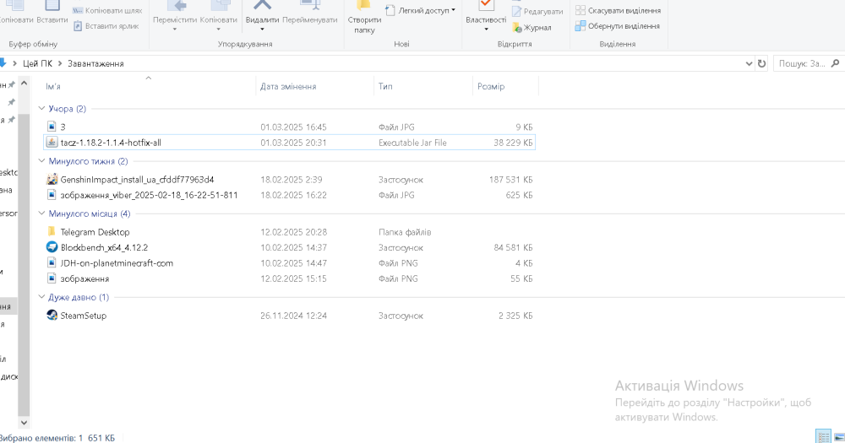Screen dimensions: 845x443
Task: Click Цей ПК in the address breadcrumb
Action: [x=37, y=63]
